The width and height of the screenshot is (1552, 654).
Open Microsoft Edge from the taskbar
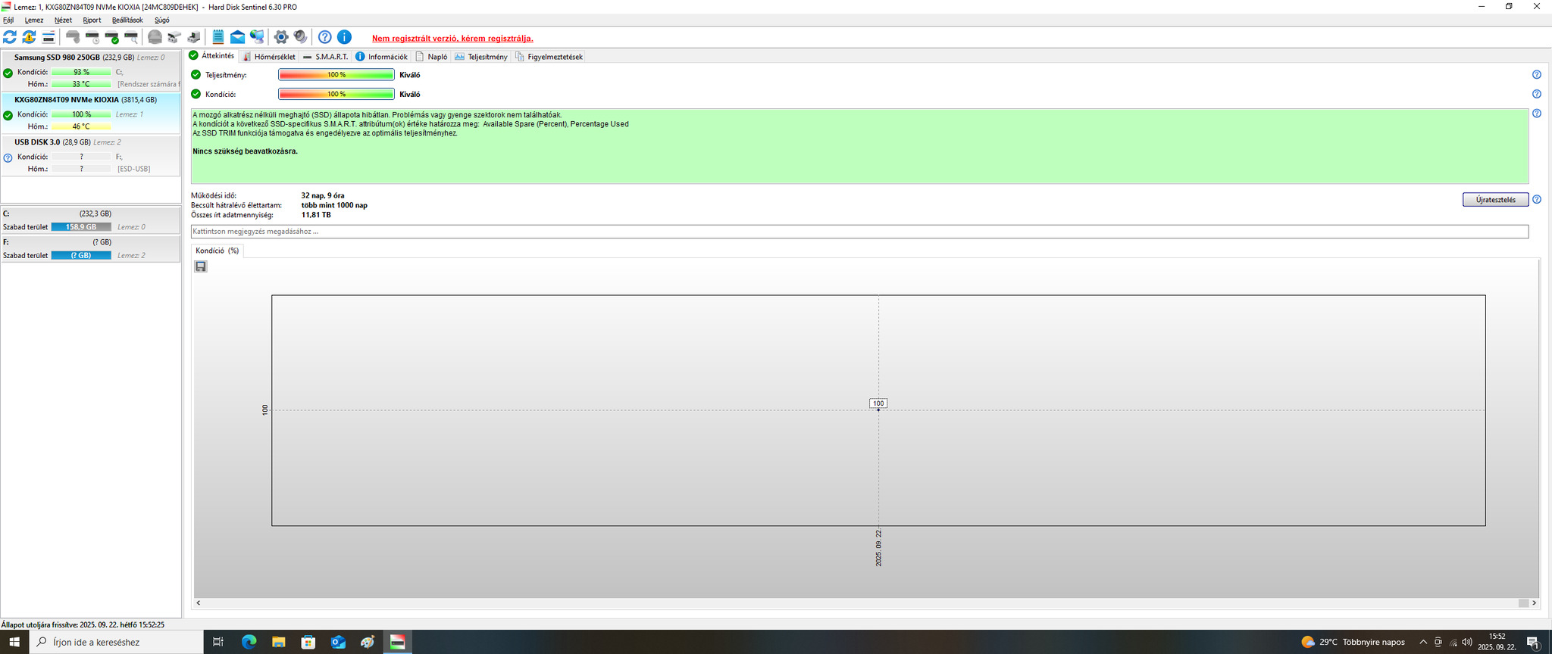click(x=249, y=642)
